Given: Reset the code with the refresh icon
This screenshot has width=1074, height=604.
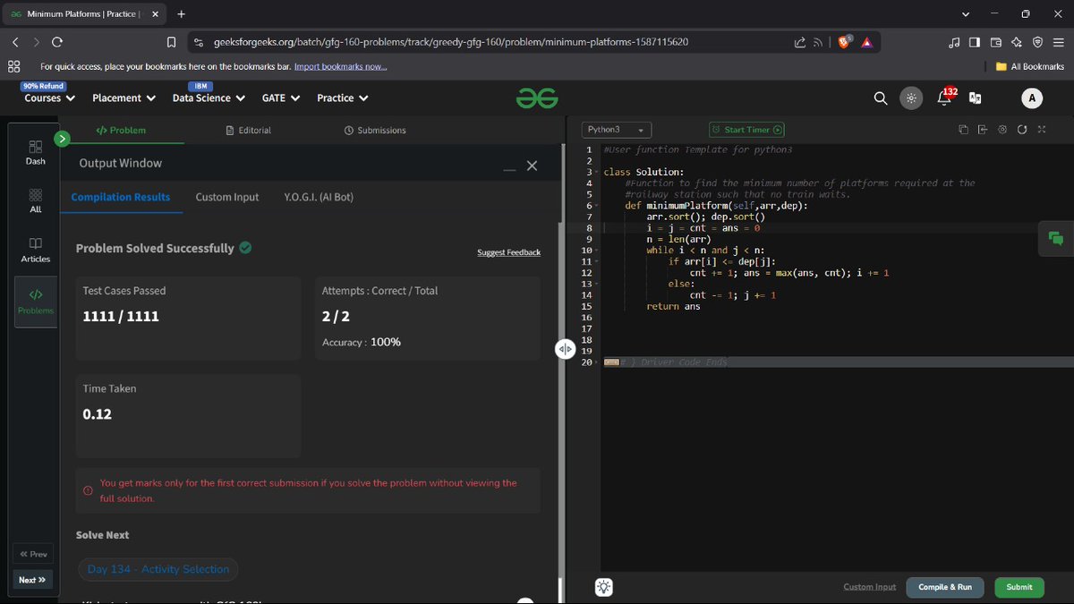Looking at the screenshot, I should point(1022,130).
